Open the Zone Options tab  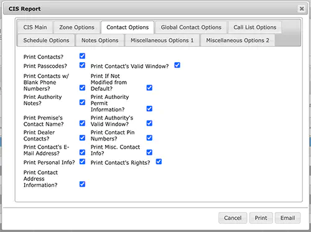pos(77,27)
